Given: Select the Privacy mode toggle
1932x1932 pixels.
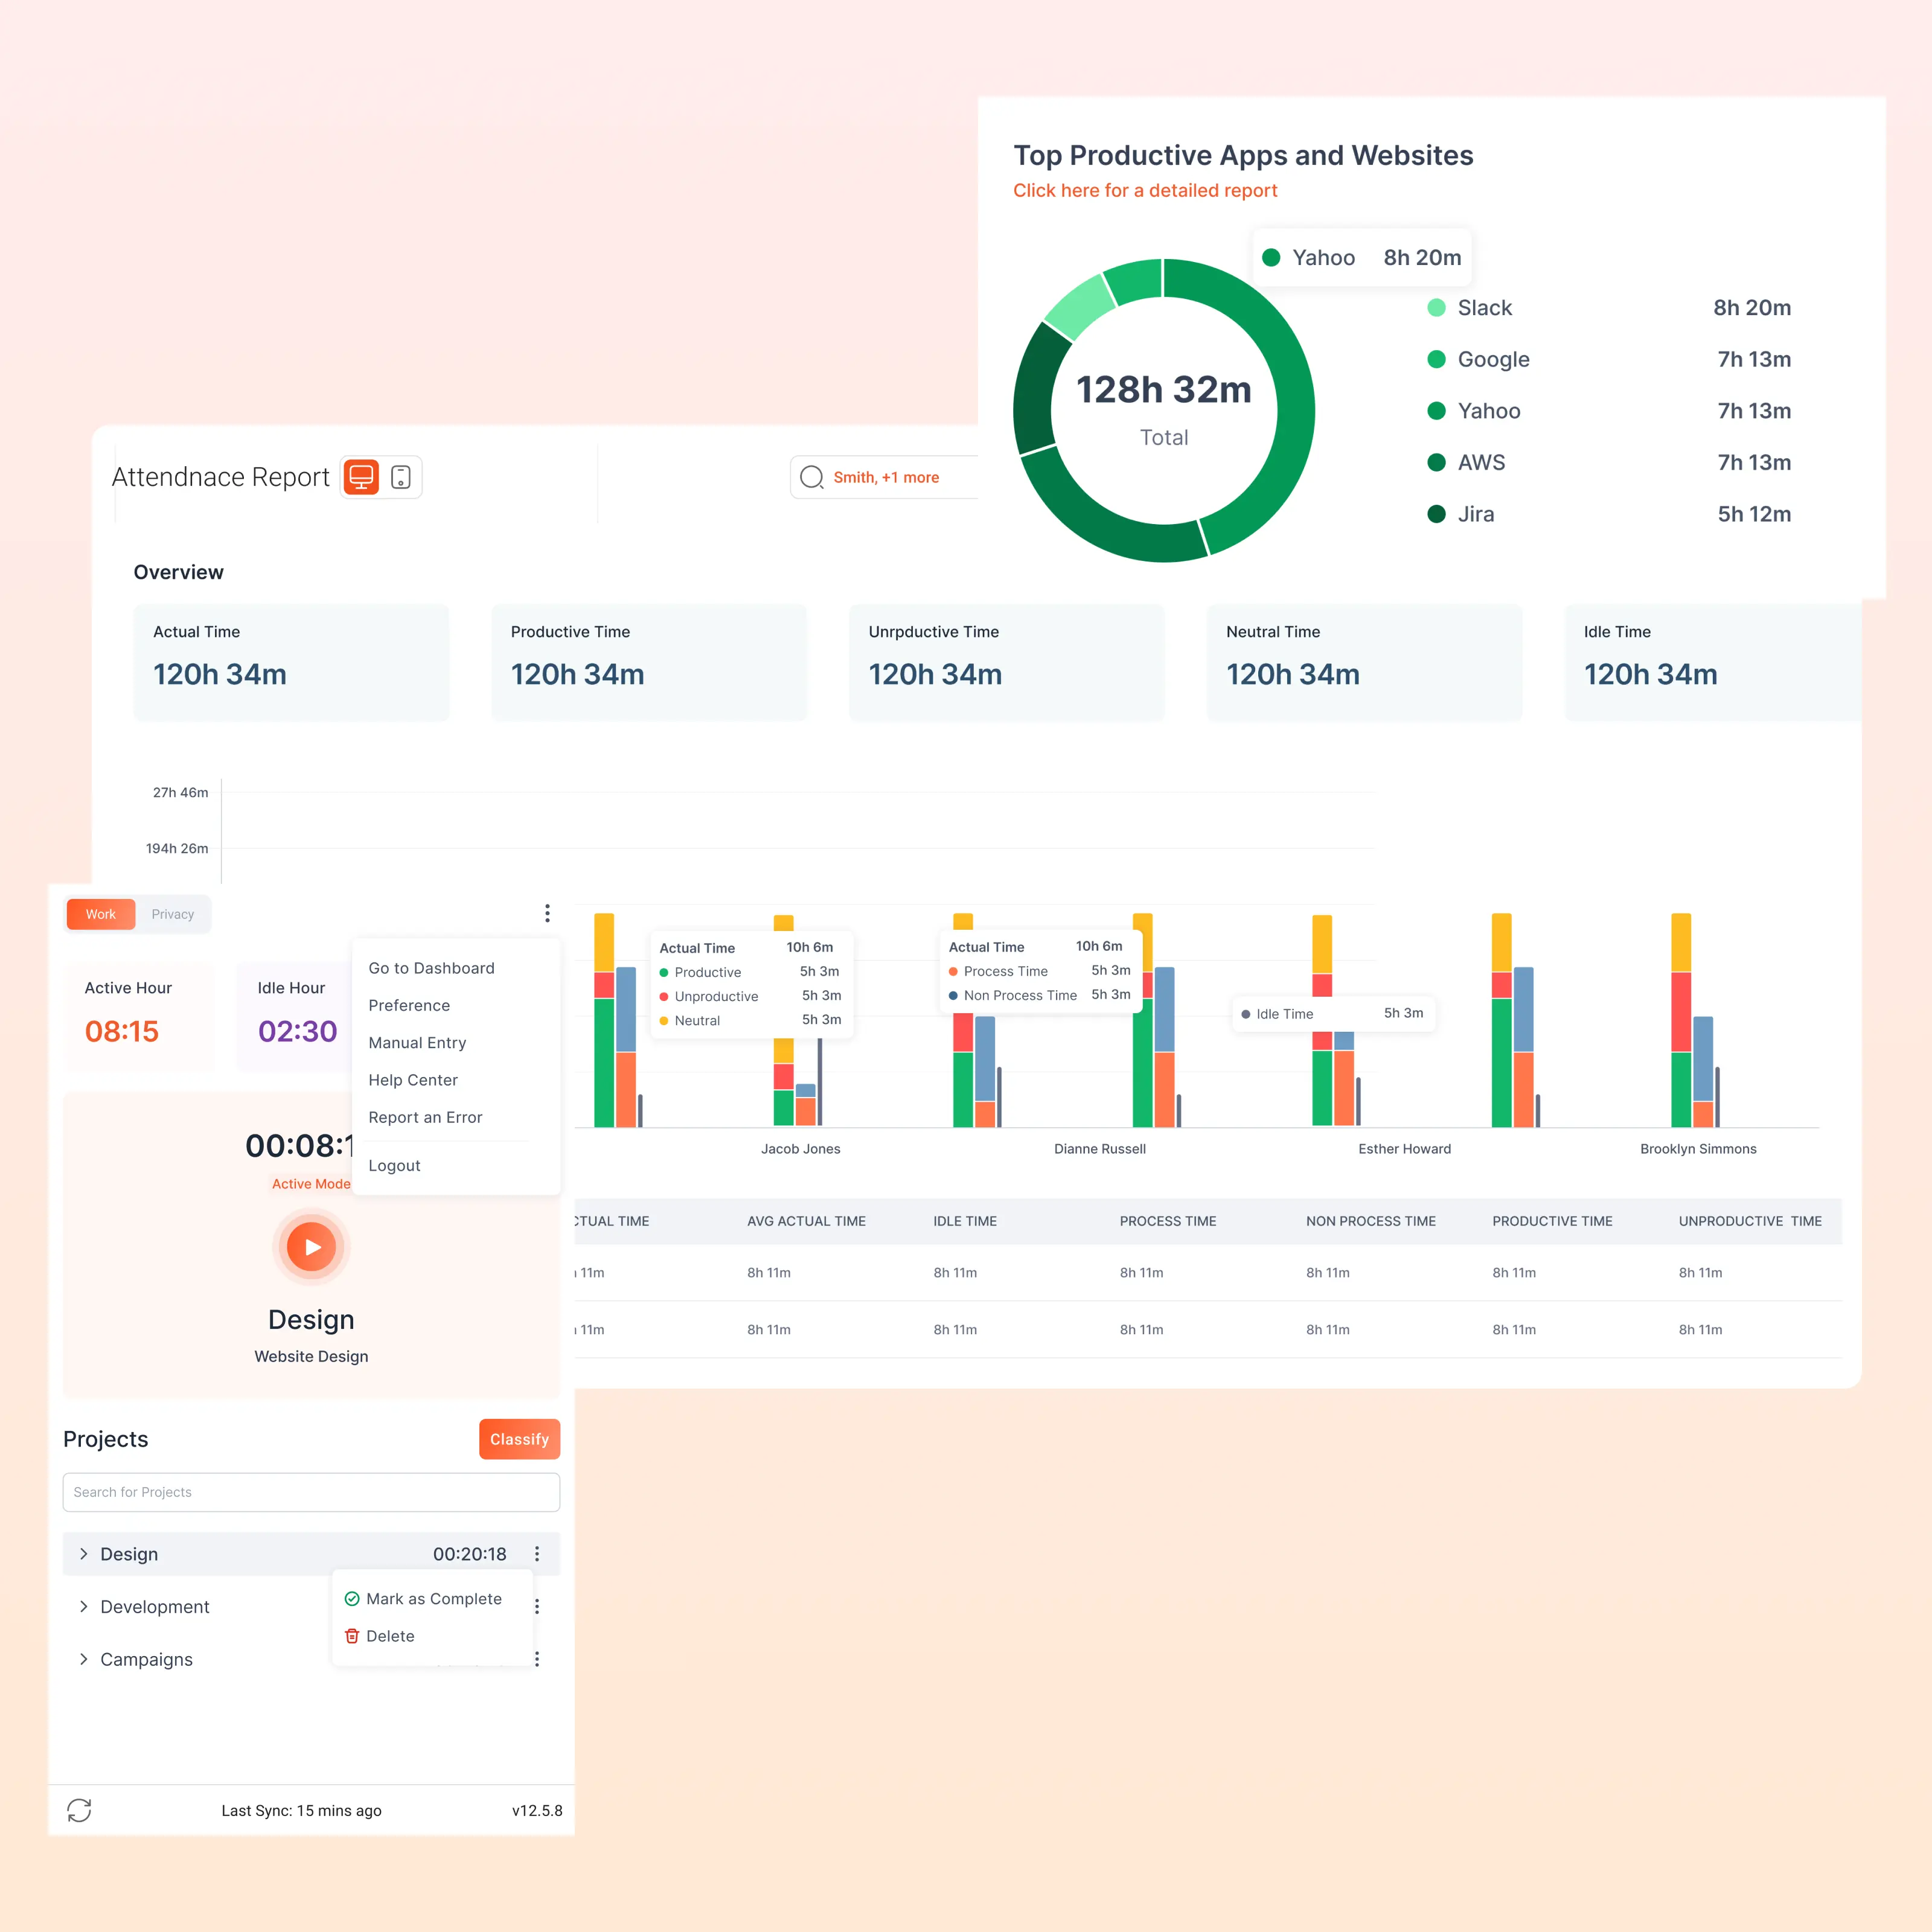Looking at the screenshot, I should click(x=173, y=914).
